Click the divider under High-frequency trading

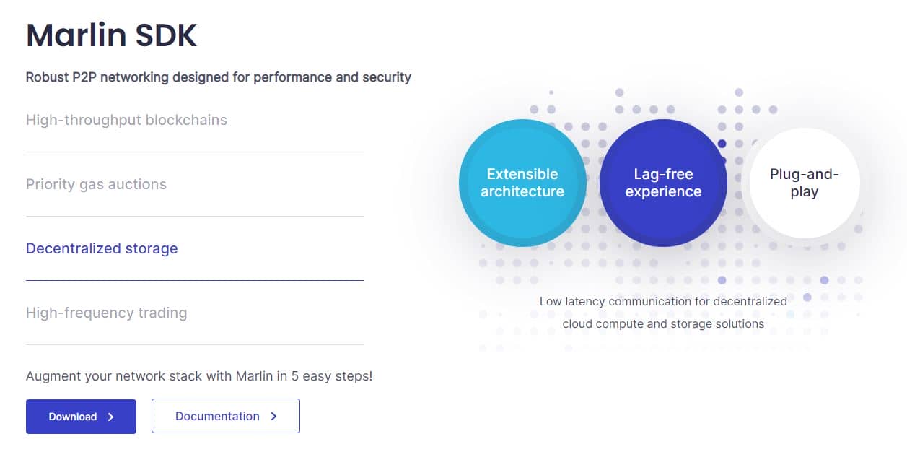(195, 344)
